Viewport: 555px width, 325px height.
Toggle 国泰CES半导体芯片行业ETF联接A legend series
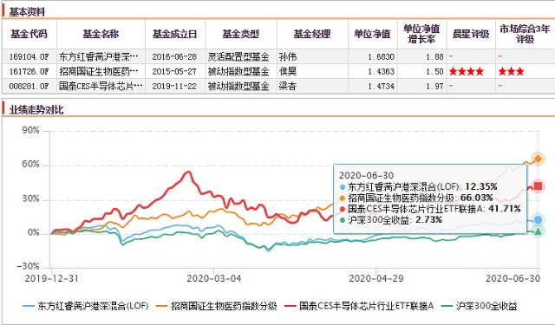[359, 306]
